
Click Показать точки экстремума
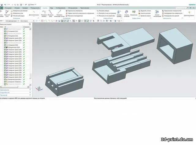(x=106, y=13)
